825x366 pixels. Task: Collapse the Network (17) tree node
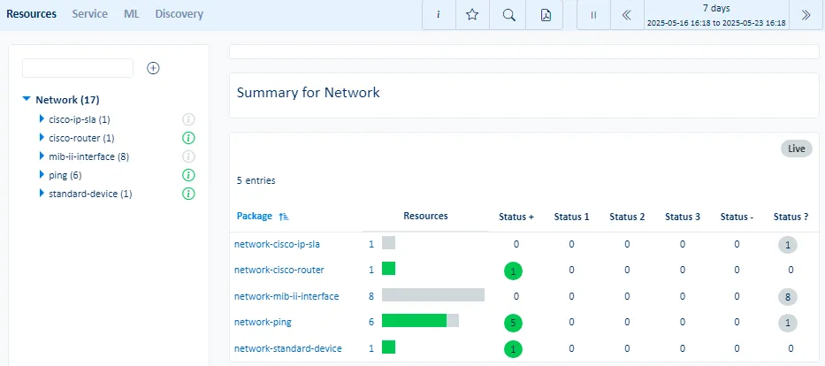coord(27,100)
